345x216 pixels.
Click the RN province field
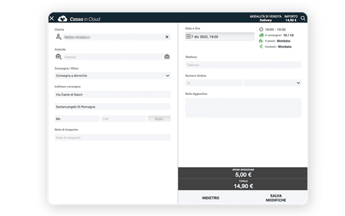coord(77,119)
